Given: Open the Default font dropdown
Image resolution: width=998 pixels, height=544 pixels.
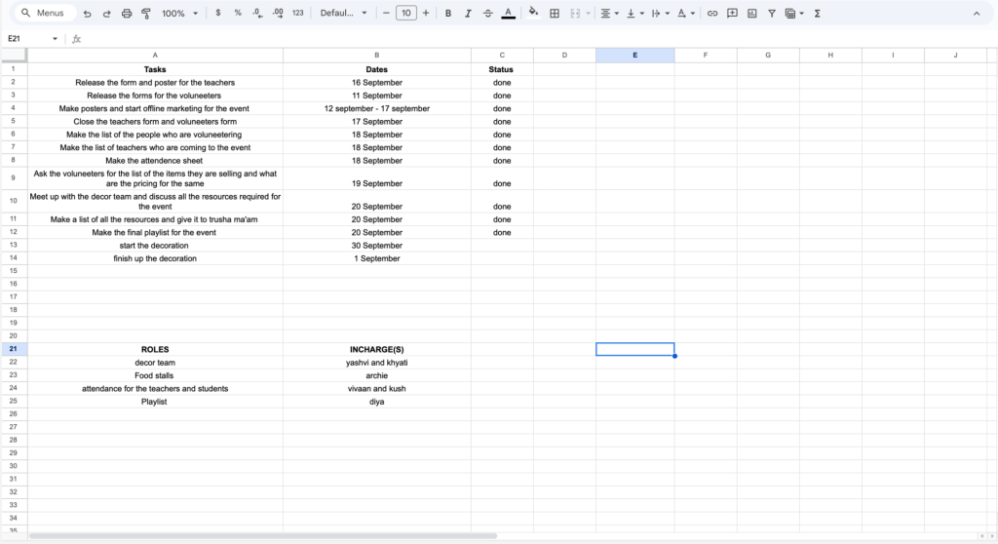Looking at the screenshot, I should tap(344, 14).
